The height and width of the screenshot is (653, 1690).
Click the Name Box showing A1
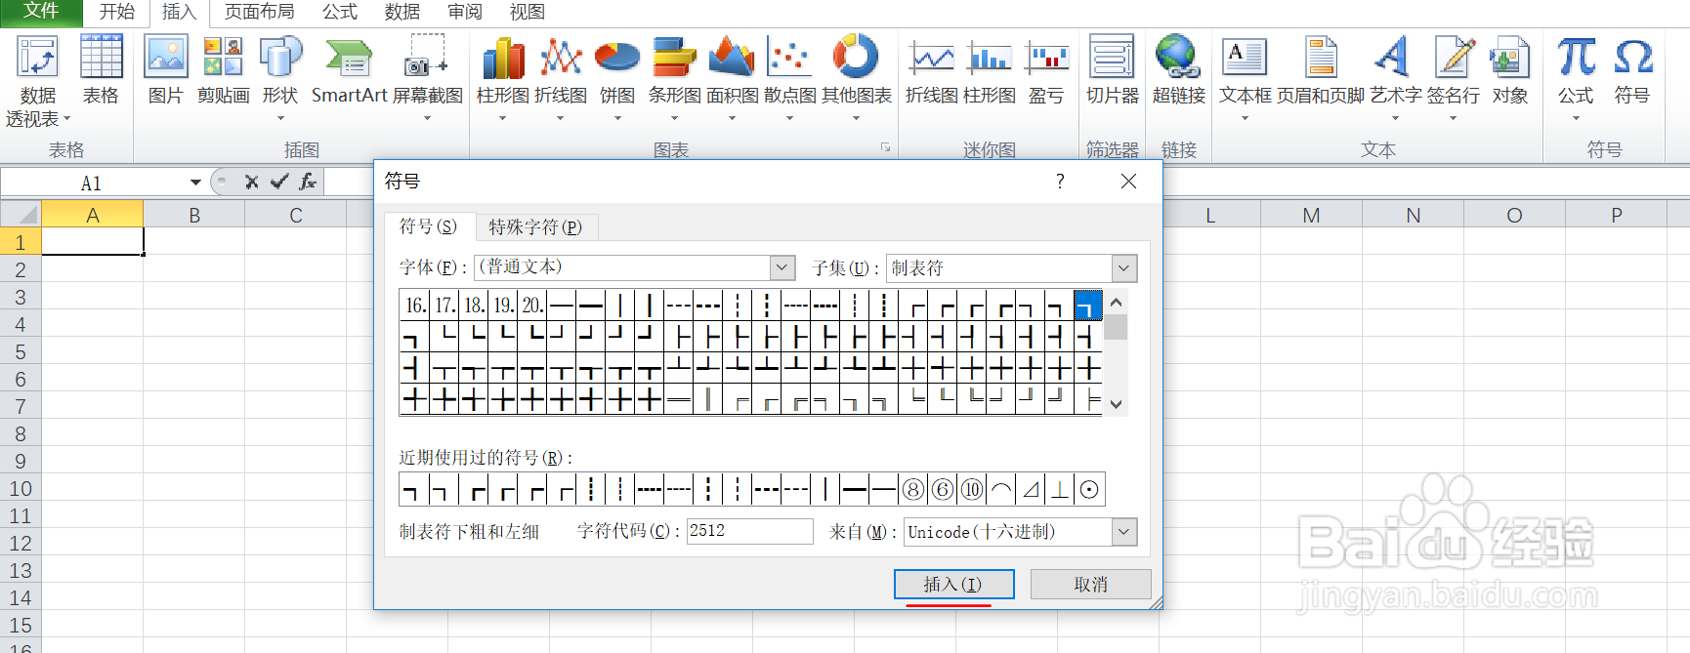[91, 183]
